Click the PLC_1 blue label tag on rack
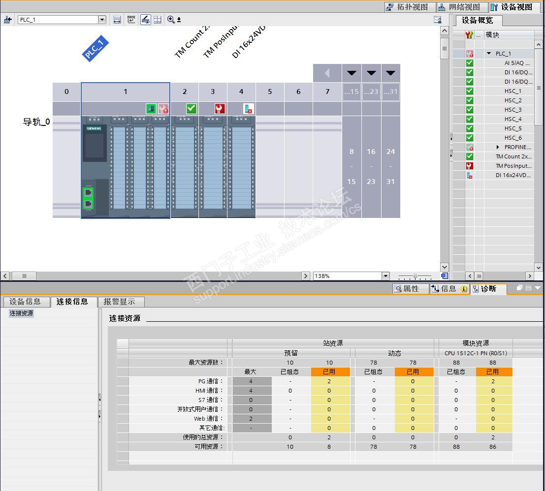This screenshot has height=491, width=545. (x=95, y=49)
